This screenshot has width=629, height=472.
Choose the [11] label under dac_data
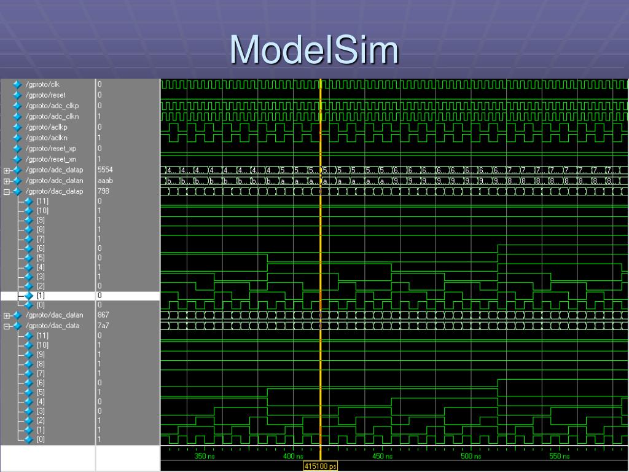coord(42,336)
